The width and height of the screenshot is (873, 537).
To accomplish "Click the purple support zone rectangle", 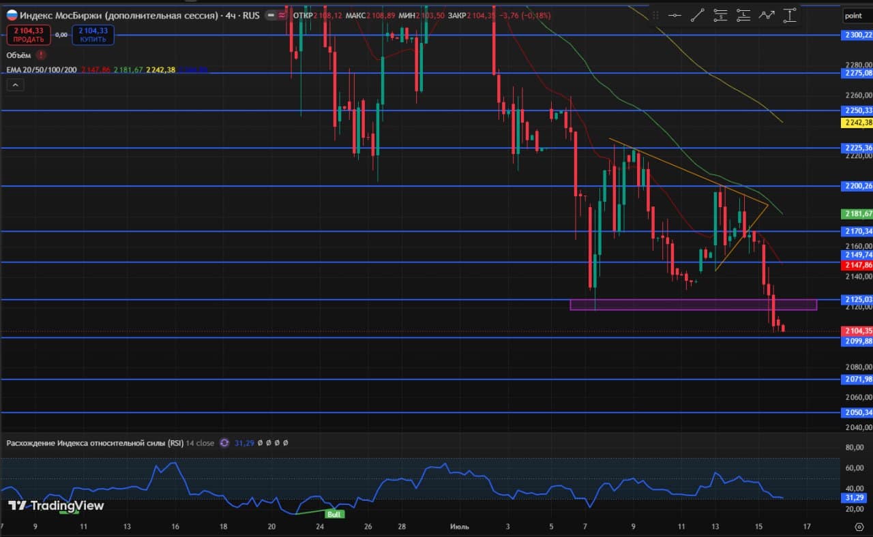I will [x=693, y=305].
